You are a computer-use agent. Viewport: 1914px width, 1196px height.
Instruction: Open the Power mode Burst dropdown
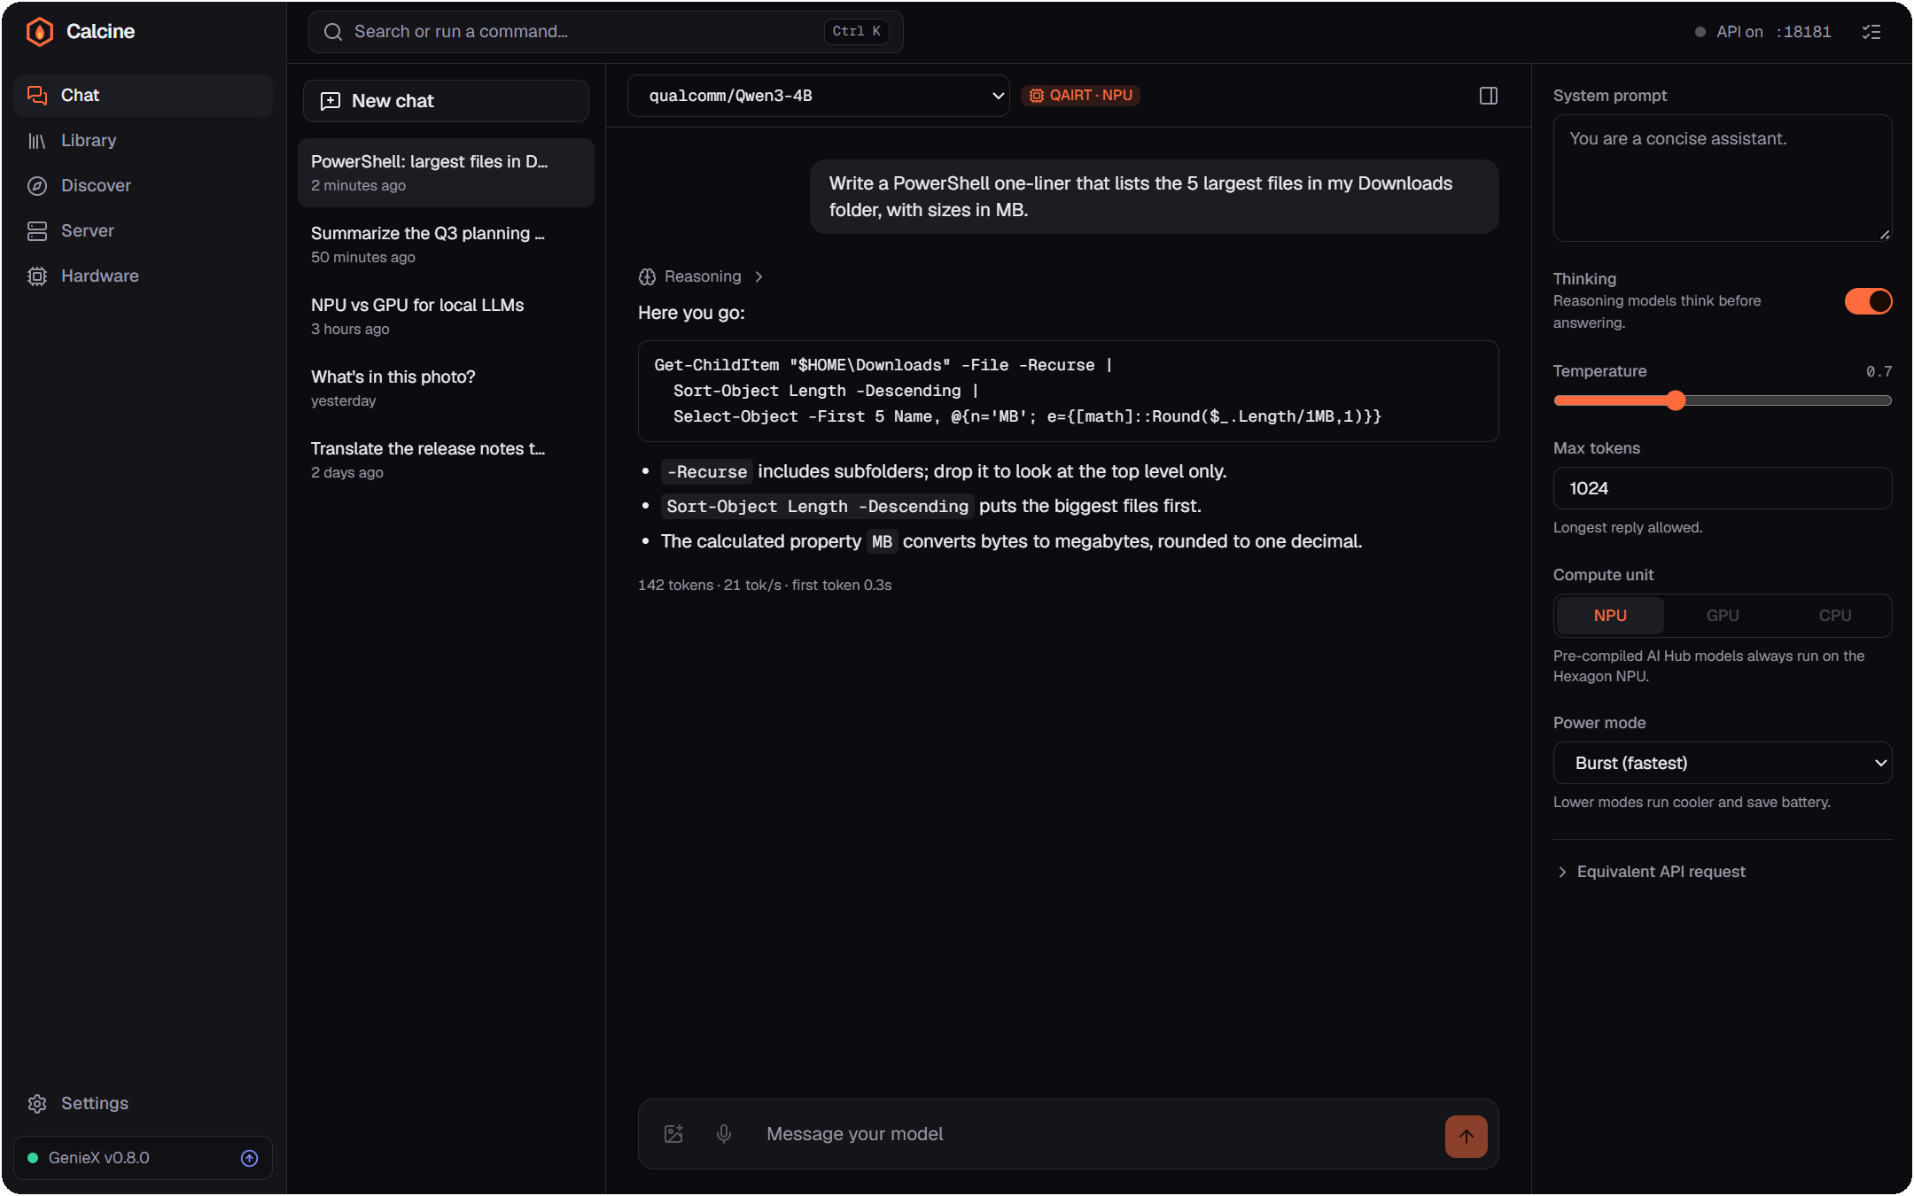(1723, 763)
